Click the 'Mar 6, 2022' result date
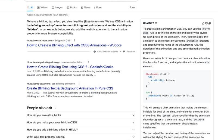Image resolution: width=218 pixels, height=140 pixels. point(33,93)
